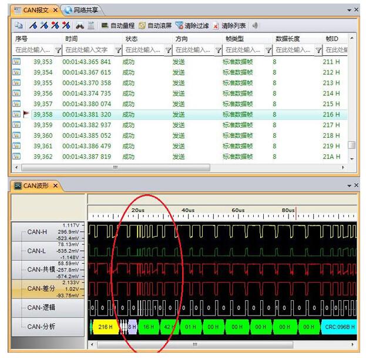Click frame ID 211 H cell
Viewport: 366px width, 358px height.
[331, 62]
